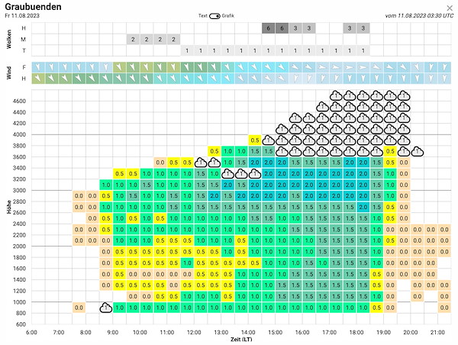
Task: Click the "Wolken" section label
Action: point(9,39)
